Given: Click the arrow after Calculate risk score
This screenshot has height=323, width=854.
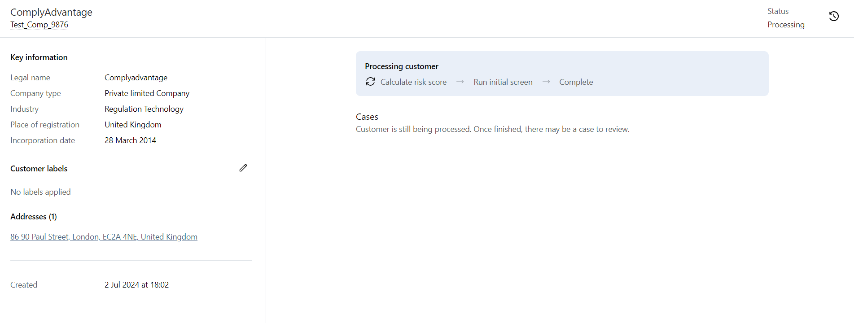Looking at the screenshot, I should point(460,82).
